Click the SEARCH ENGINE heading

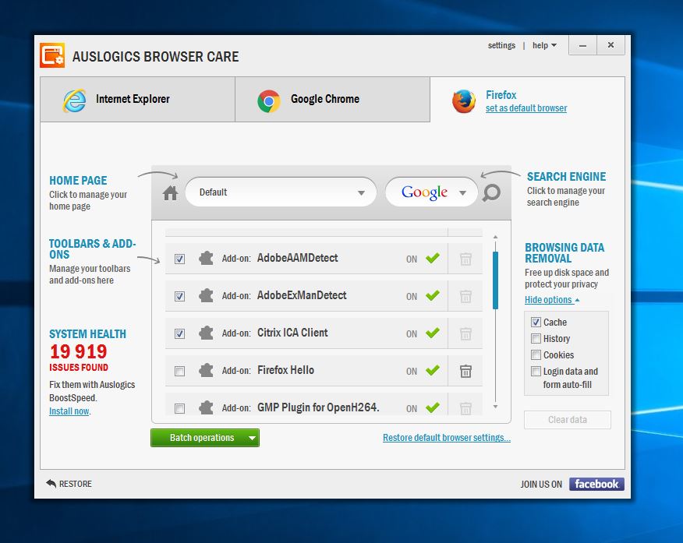click(x=566, y=177)
